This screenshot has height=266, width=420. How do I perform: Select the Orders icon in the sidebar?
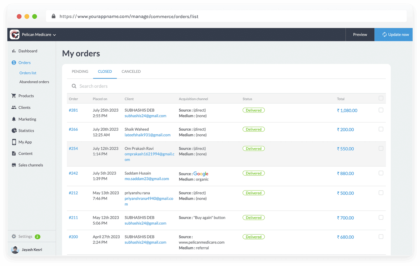click(x=13, y=62)
